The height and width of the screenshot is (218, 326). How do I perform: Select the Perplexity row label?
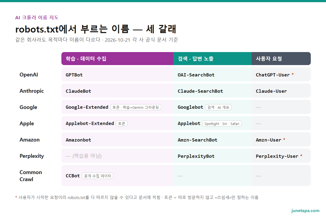(x=32, y=156)
